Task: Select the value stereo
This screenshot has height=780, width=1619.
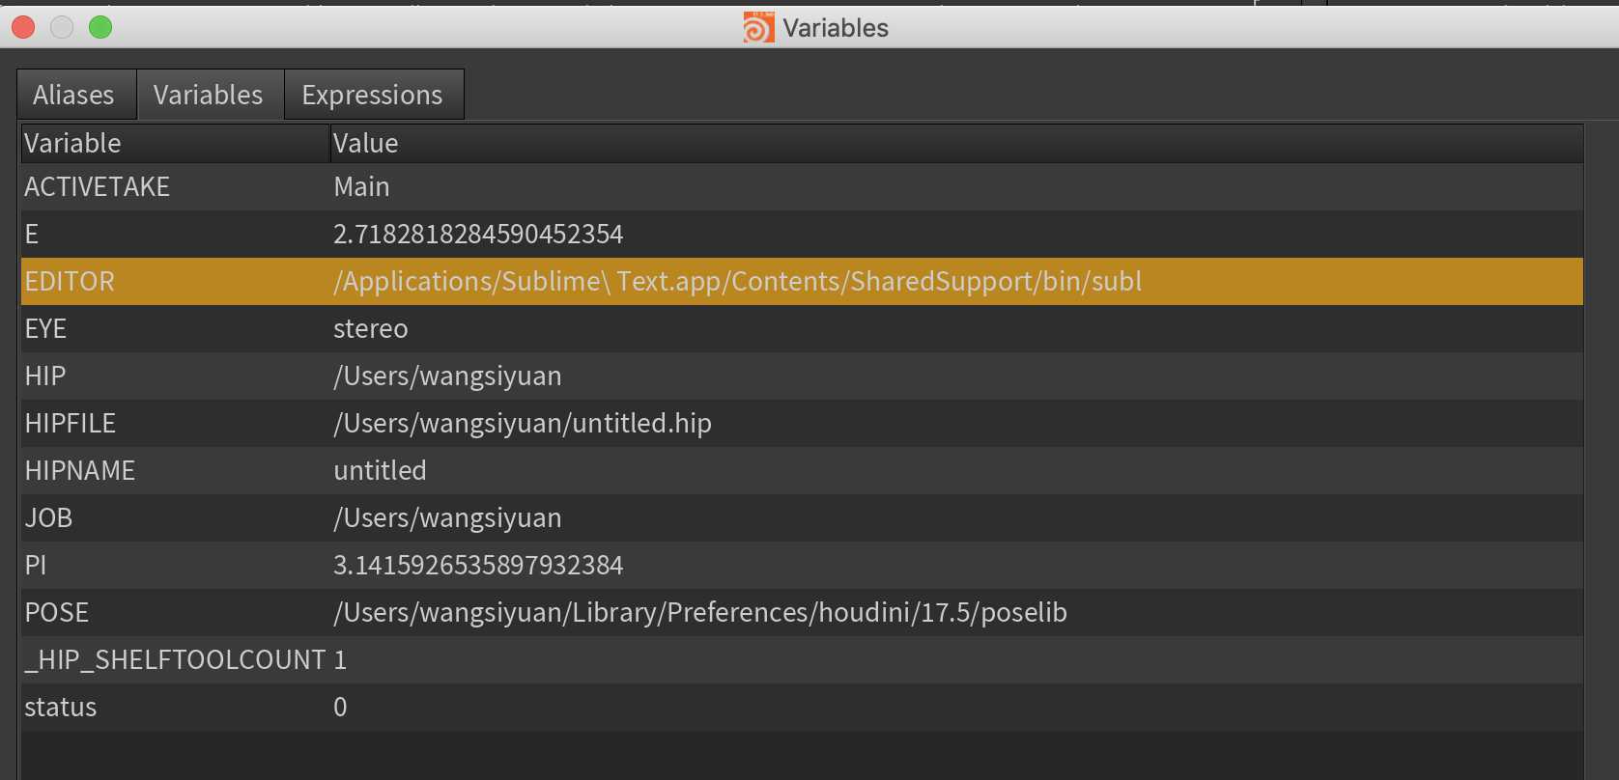Action: pos(371,328)
